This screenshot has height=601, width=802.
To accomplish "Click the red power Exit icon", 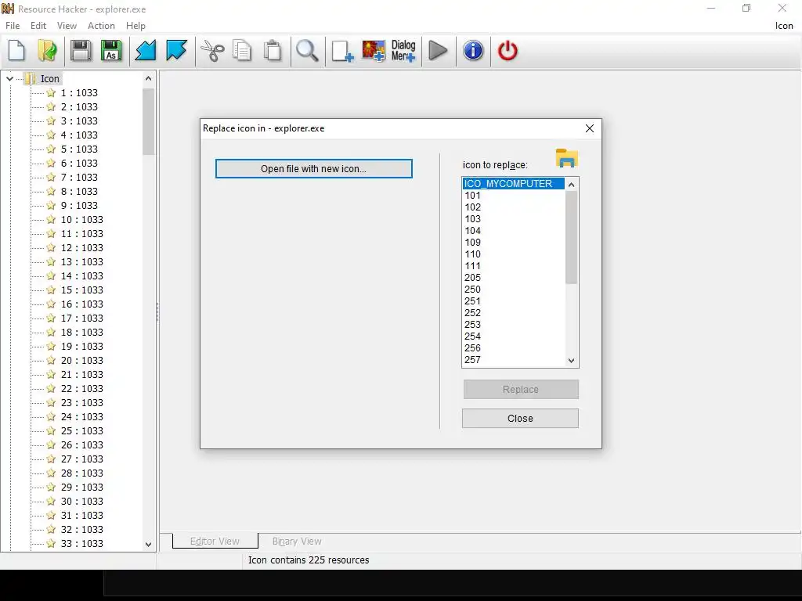I will coord(508,51).
